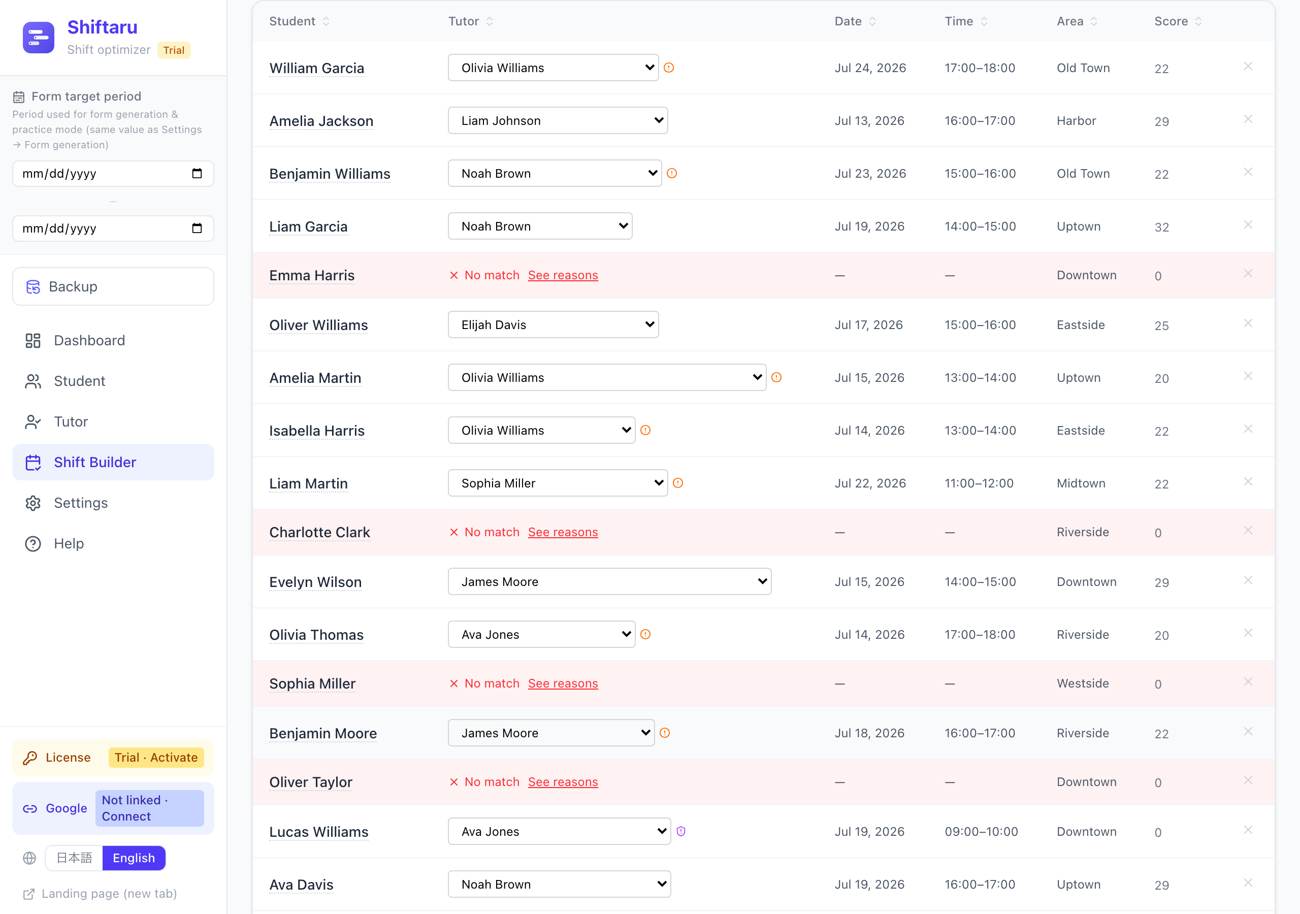This screenshot has height=914, width=1300.
Task: Open tutor dropdown for Amelia Martin
Action: (607, 377)
